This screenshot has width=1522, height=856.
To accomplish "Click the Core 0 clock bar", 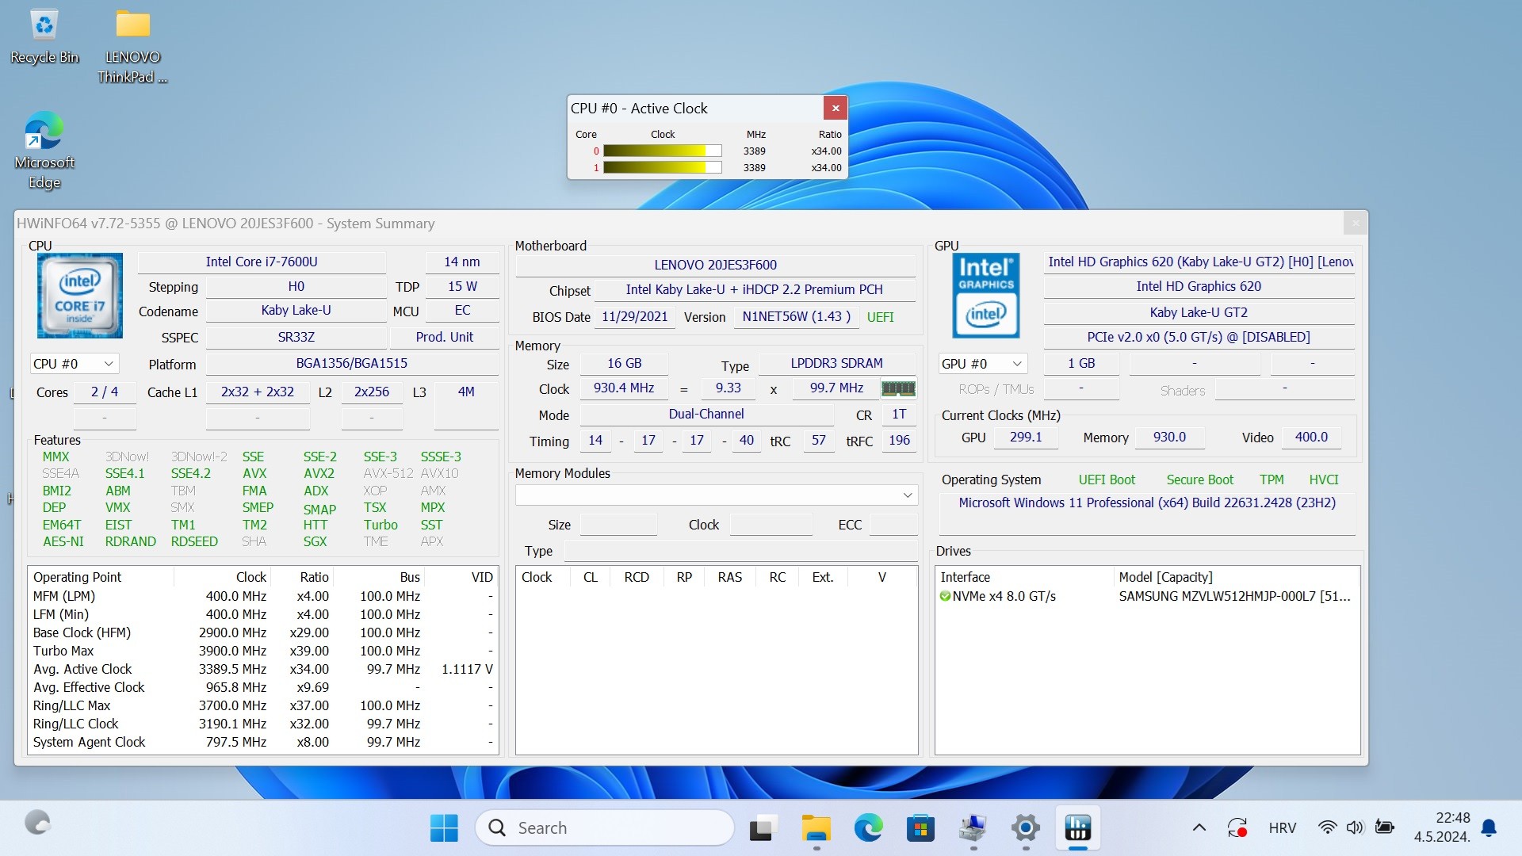I will point(662,151).
